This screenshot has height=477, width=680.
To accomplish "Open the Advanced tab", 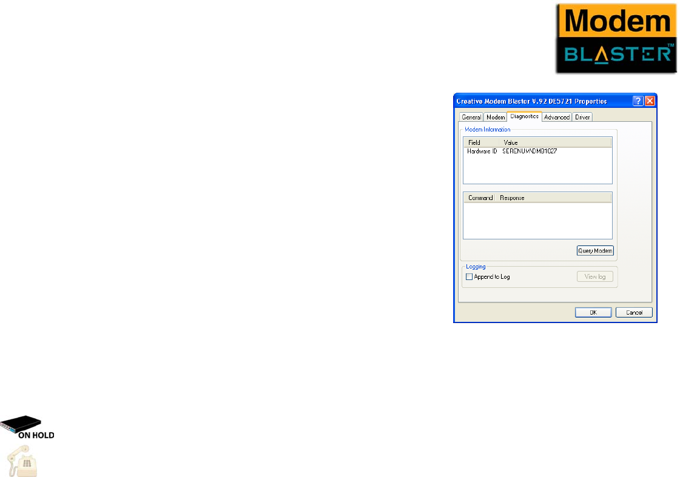I will pyautogui.click(x=557, y=117).
